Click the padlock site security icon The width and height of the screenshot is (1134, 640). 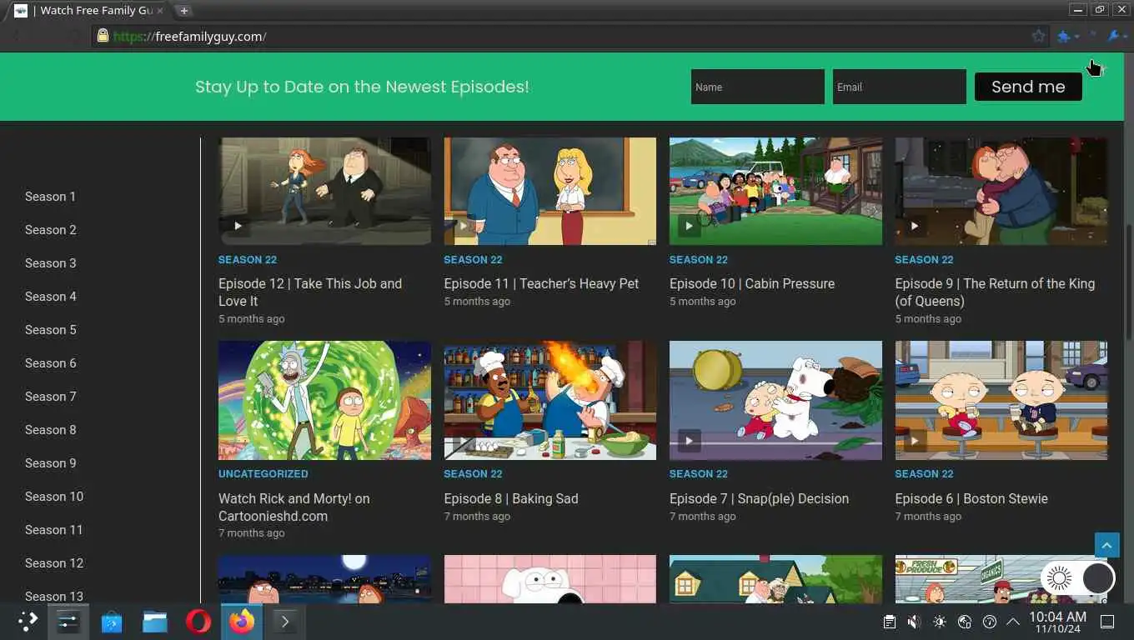coord(103,36)
